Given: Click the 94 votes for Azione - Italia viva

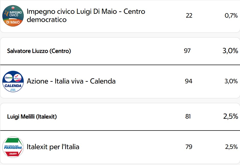Looking at the screenshot, I should pyautogui.click(x=189, y=81).
